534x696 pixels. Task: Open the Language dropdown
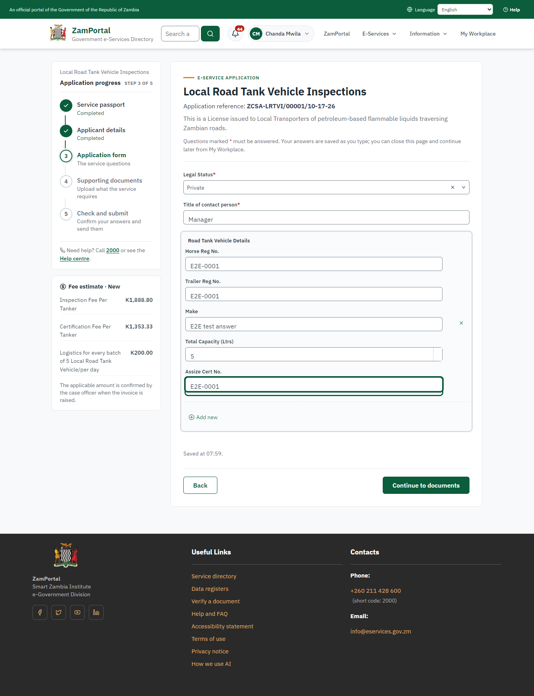coord(465,10)
